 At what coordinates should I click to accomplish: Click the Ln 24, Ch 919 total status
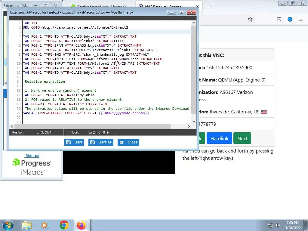98,132
